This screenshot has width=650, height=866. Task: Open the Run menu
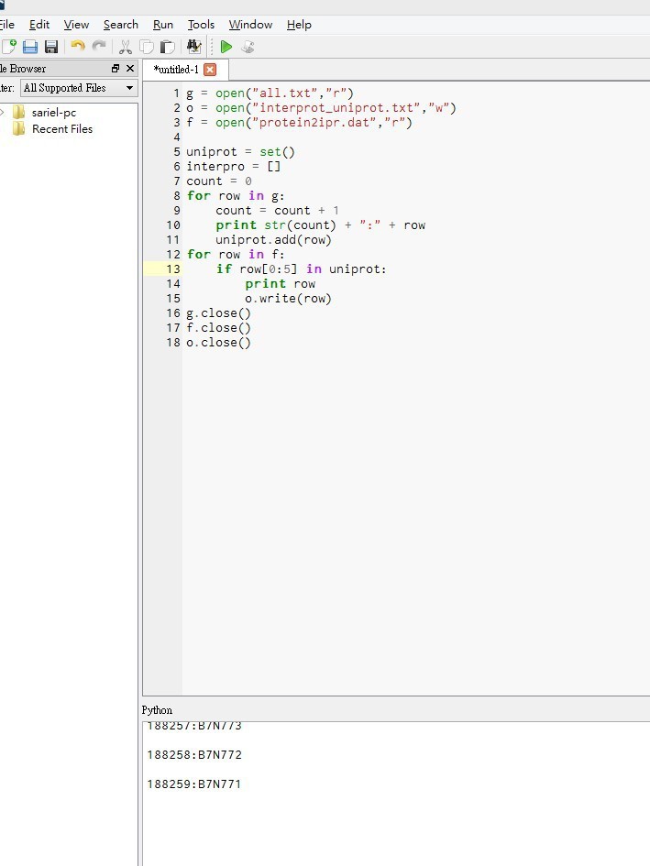[163, 25]
